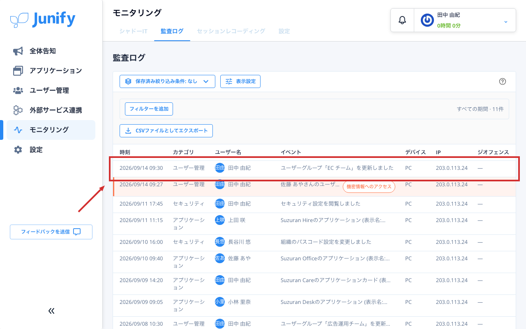Image resolution: width=526 pixels, height=329 pixels.
Task: Click avatar in 上田 咲 row
Action: (220, 220)
